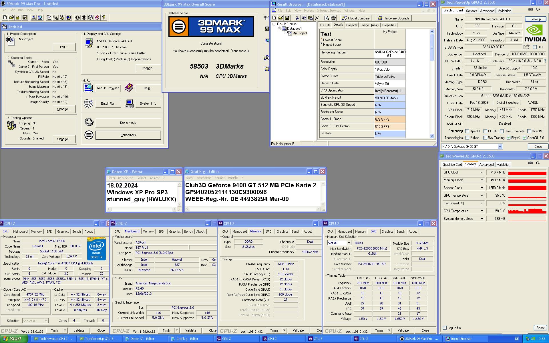Click Bus Interface question mark in GPU-Z
The height and width of the screenshot is (343, 549).
545,61
